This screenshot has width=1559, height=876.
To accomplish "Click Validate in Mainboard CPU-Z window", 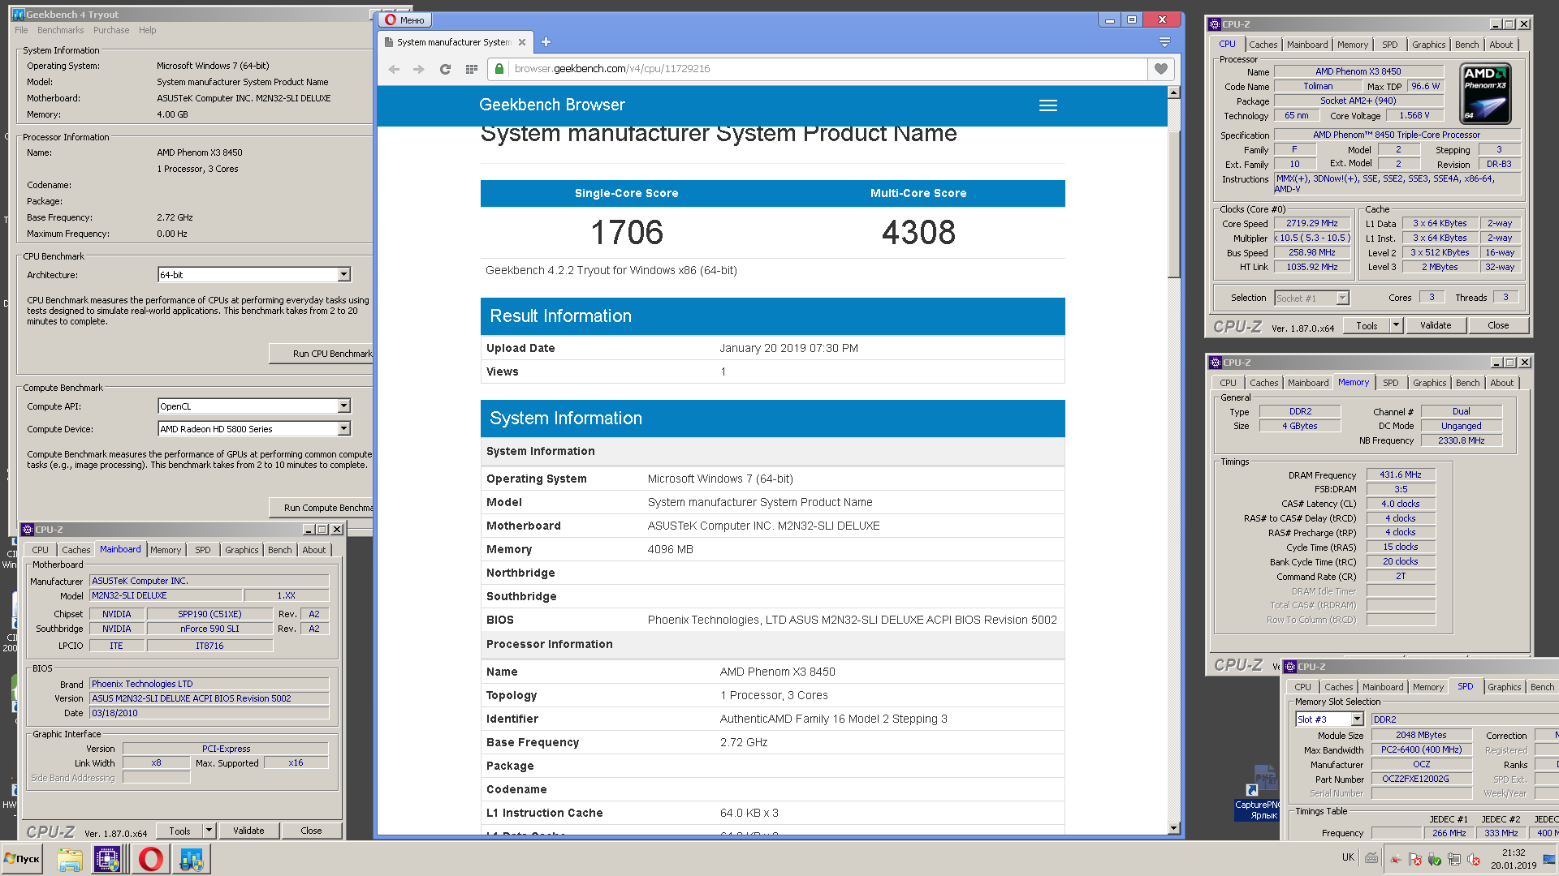I will [248, 831].
